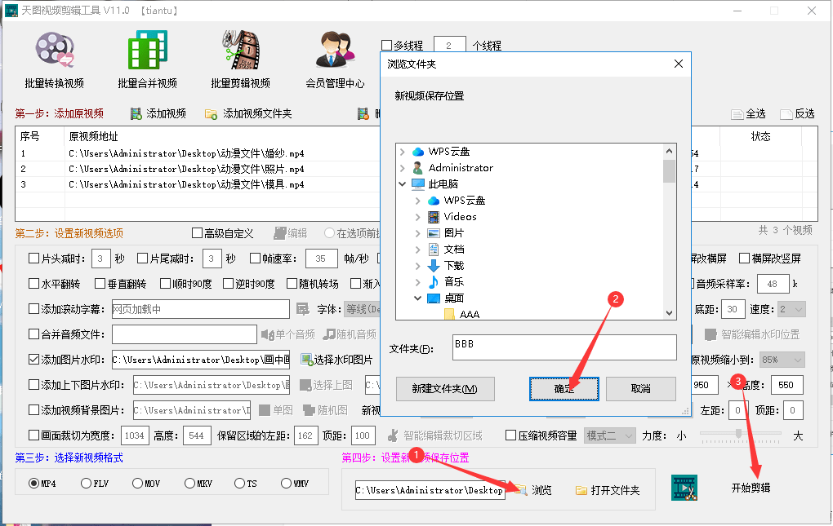The image size is (833, 526).
Task: Expand Administrator node in dialog tree
Action: [402, 168]
